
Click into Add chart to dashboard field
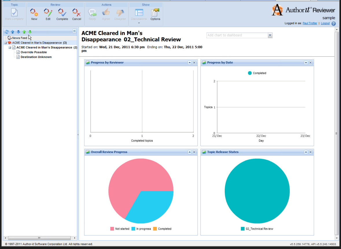pos(237,35)
